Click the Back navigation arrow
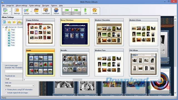This screenshot has width=178, height=100. 67,11
